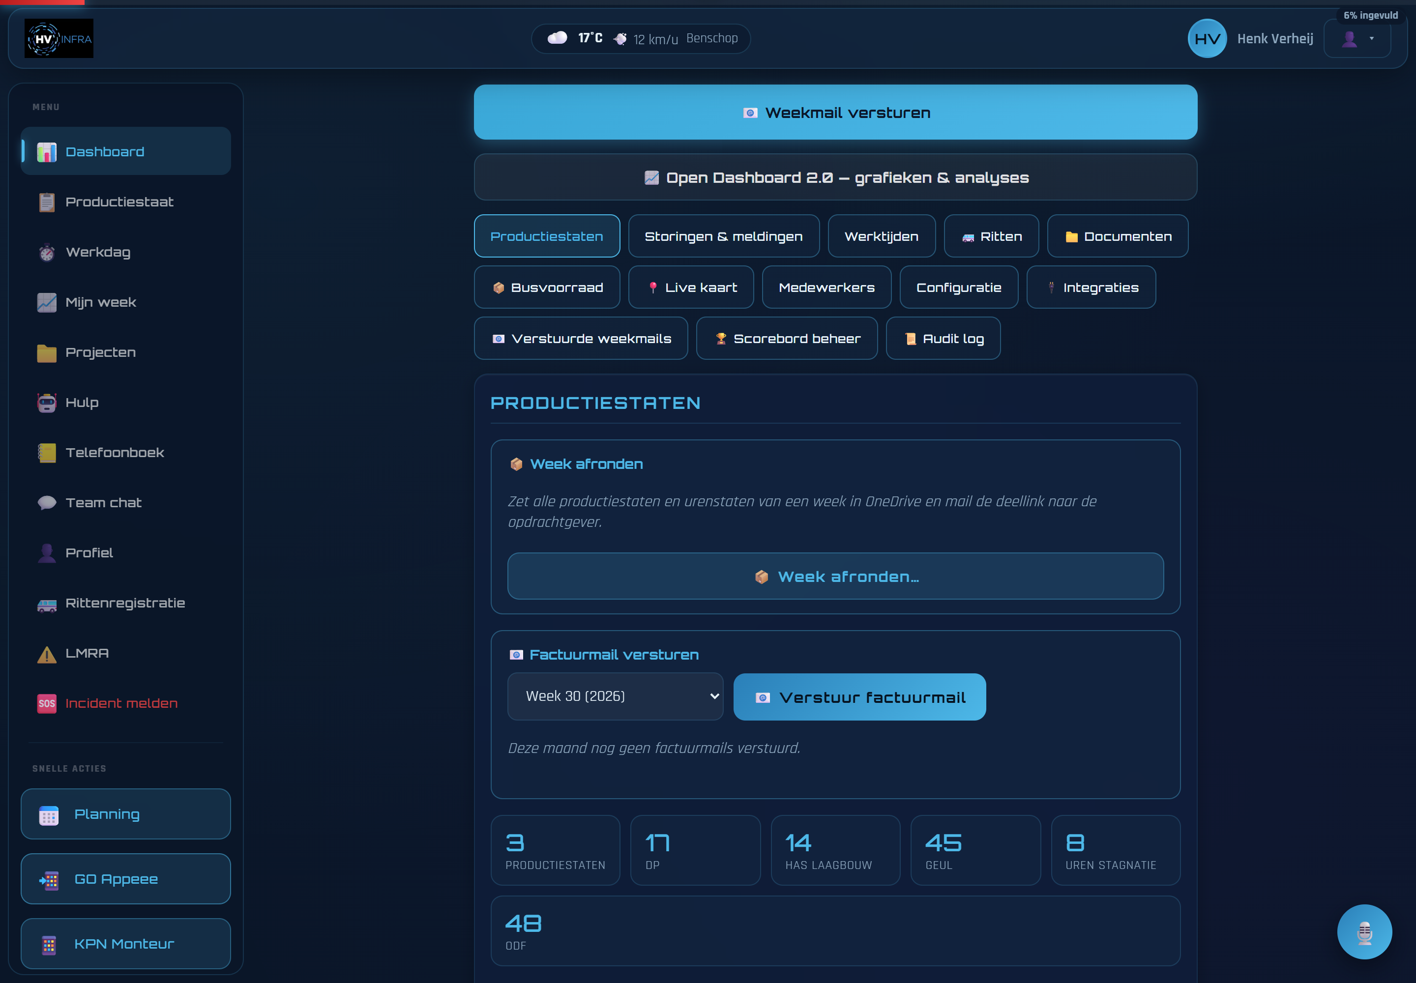Open the Werkdag stopwatch icon
The width and height of the screenshot is (1416, 983).
pos(47,253)
